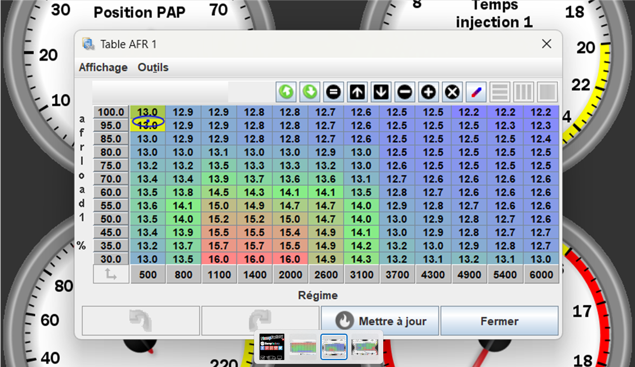Viewport: 635px width, 367px height.
Task: Click the black square up-arrow icon
Action: pyautogui.click(x=357, y=92)
